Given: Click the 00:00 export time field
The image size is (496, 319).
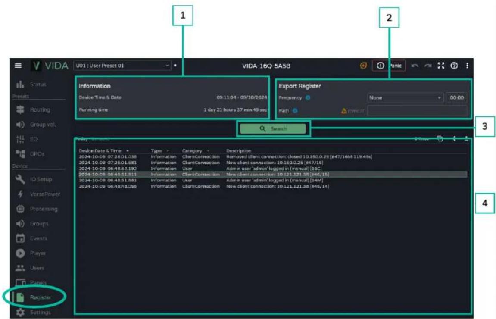Looking at the screenshot, I should (x=457, y=98).
